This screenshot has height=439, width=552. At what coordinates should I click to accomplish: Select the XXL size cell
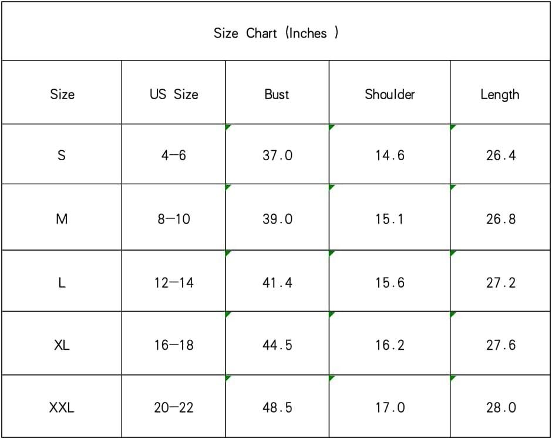pos(62,406)
